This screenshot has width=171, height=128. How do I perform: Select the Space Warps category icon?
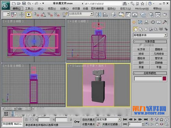tap(161, 29)
